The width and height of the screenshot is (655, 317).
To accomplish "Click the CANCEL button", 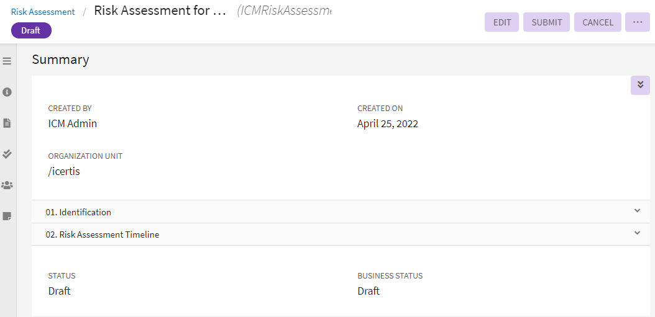I will (597, 22).
